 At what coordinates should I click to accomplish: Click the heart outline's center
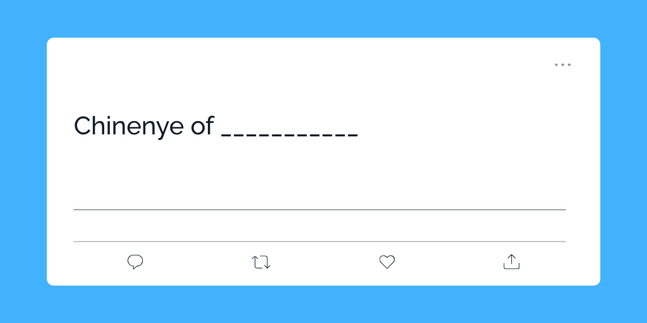tap(387, 262)
